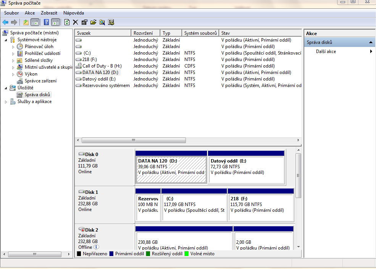Click the green Refresh toolbar icon
The height and width of the screenshot is (269, 376).
(67, 22)
